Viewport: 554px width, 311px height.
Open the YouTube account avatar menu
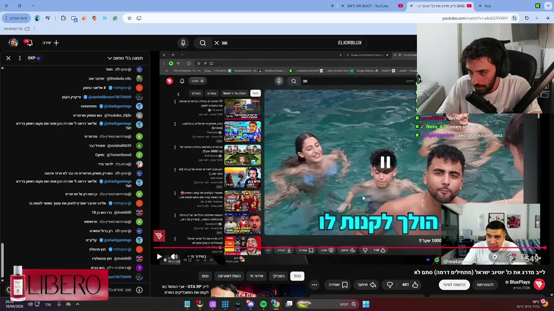point(13,43)
